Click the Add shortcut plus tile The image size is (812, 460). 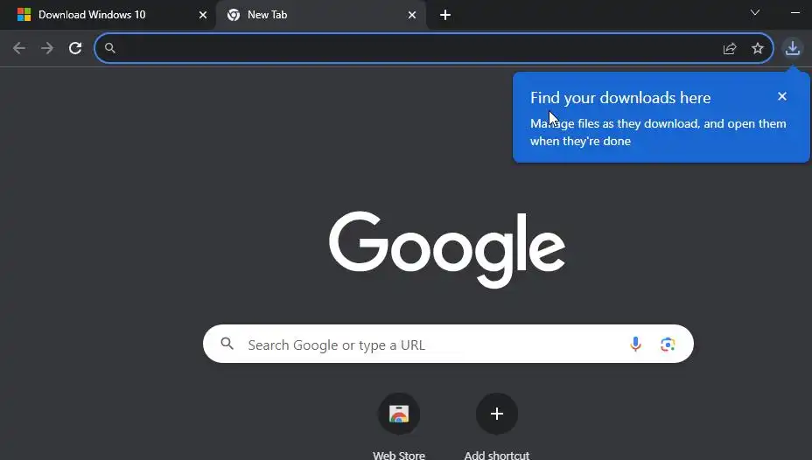click(x=497, y=414)
